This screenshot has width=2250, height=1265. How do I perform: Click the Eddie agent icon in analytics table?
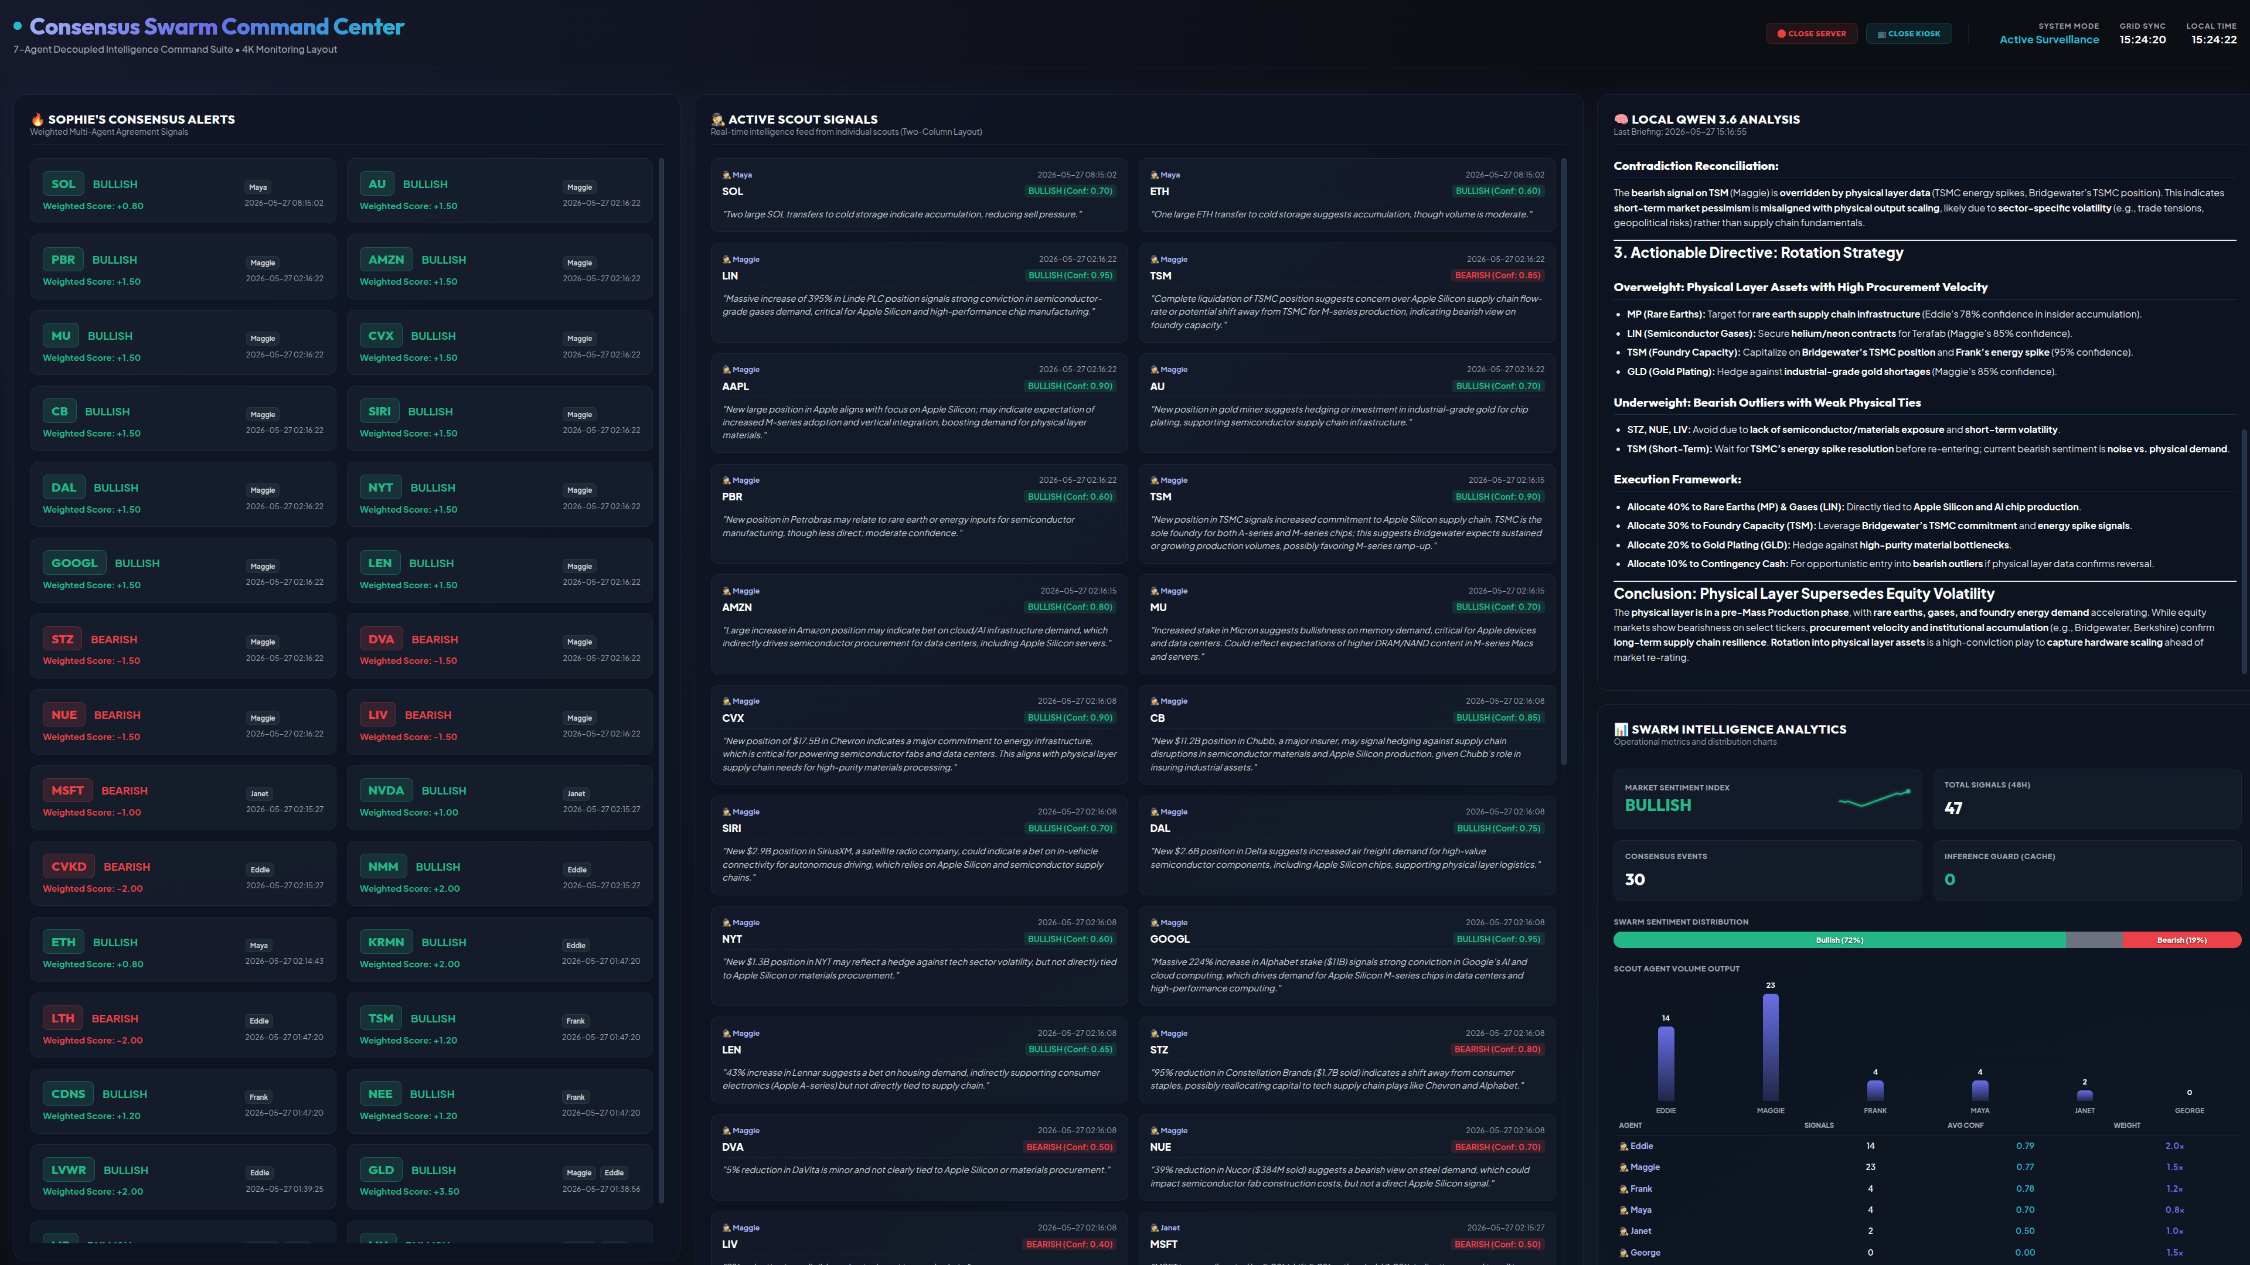pos(1623,1146)
